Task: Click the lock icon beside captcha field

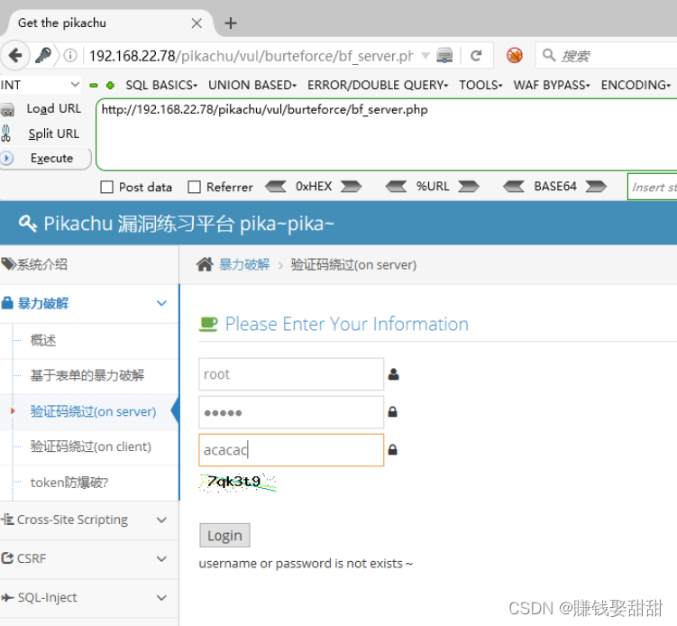Action: pos(392,450)
